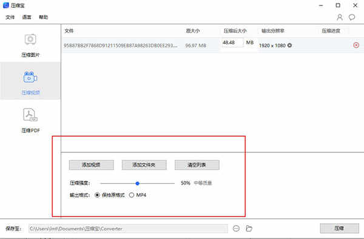Select the 压缩图片 image compression icon

tap(30, 39)
